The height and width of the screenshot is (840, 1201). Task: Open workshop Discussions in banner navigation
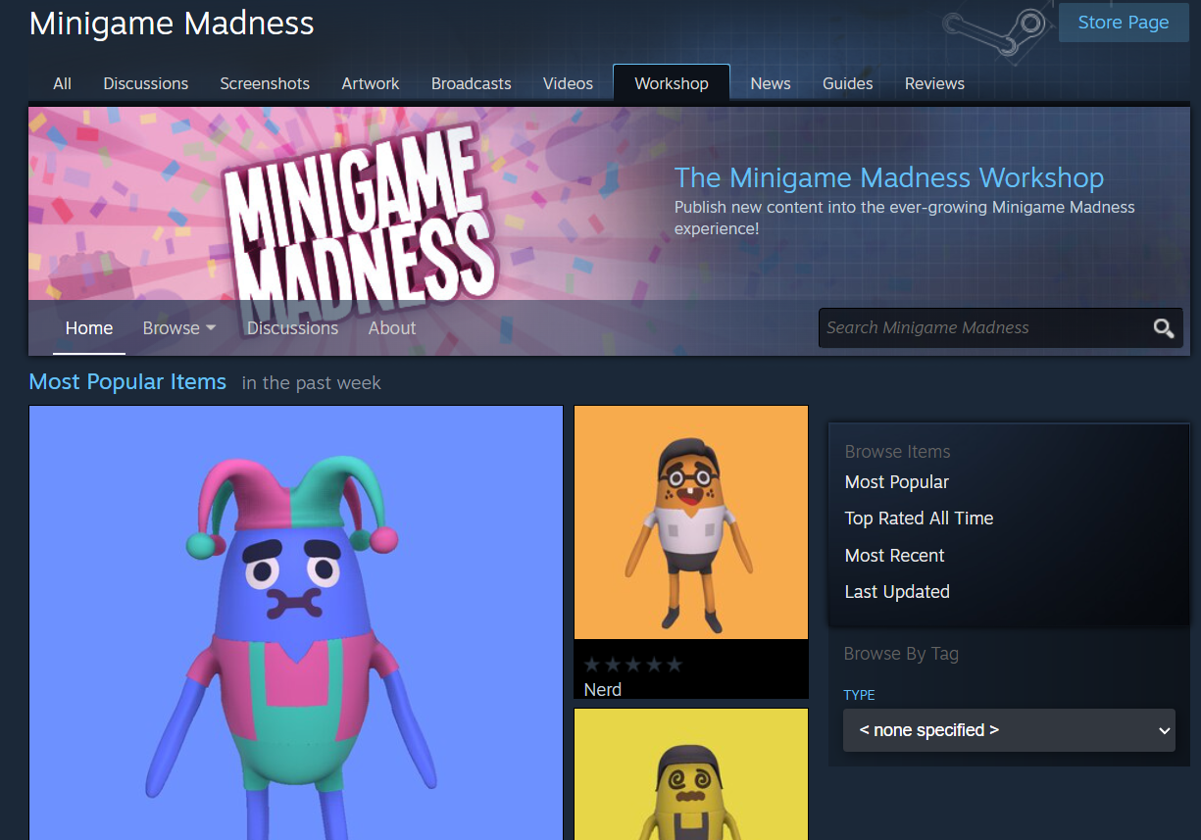point(292,328)
